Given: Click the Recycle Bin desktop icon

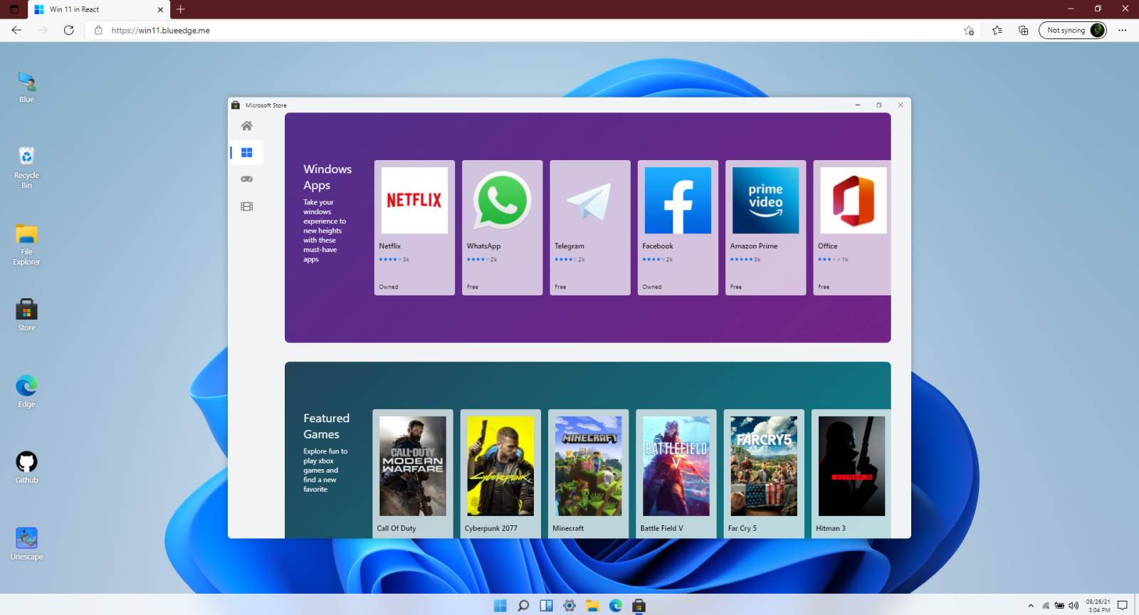Looking at the screenshot, I should pyautogui.click(x=26, y=167).
